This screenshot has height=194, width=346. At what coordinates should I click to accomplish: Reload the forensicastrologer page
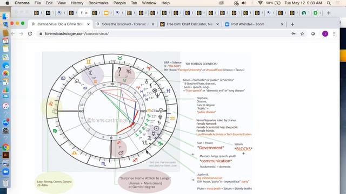click(x=30, y=33)
